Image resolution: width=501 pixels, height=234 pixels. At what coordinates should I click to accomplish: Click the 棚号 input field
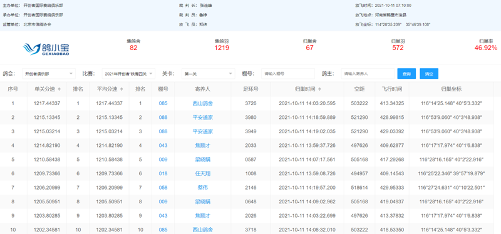pos(288,74)
